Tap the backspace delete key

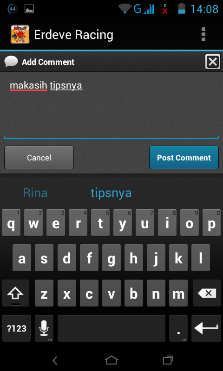[207, 293]
